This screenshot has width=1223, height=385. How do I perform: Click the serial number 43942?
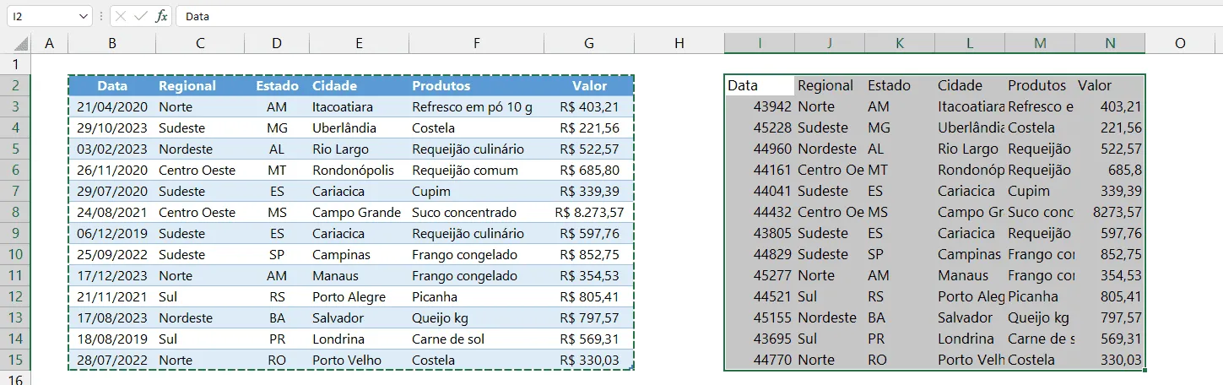(x=760, y=106)
